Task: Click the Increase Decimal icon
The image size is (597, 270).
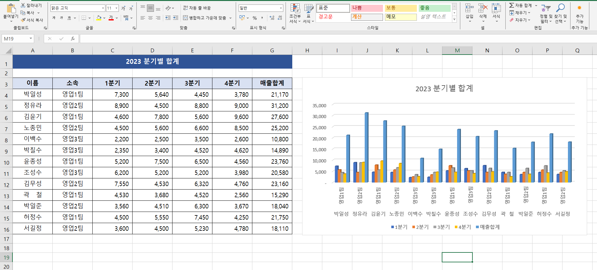Action: pyautogui.click(x=272, y=18)
